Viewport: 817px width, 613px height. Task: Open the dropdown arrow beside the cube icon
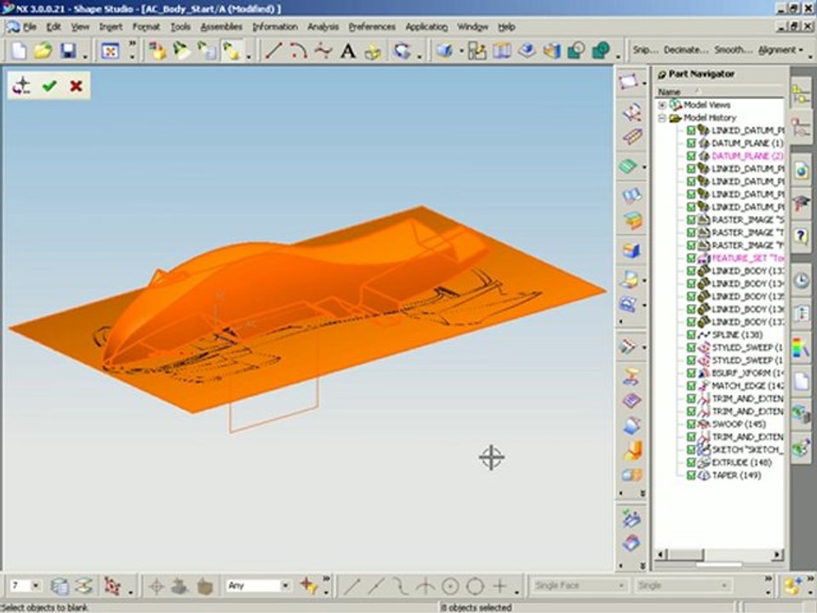point(461,51)
